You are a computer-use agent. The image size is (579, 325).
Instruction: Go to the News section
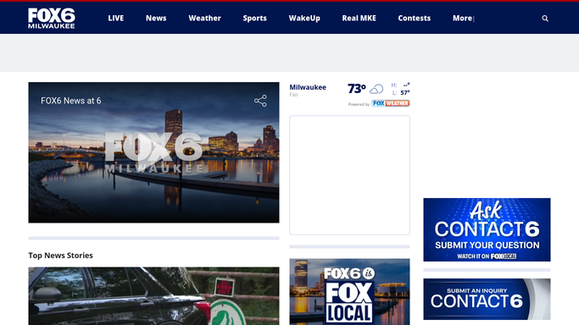(x=156, y=18)
